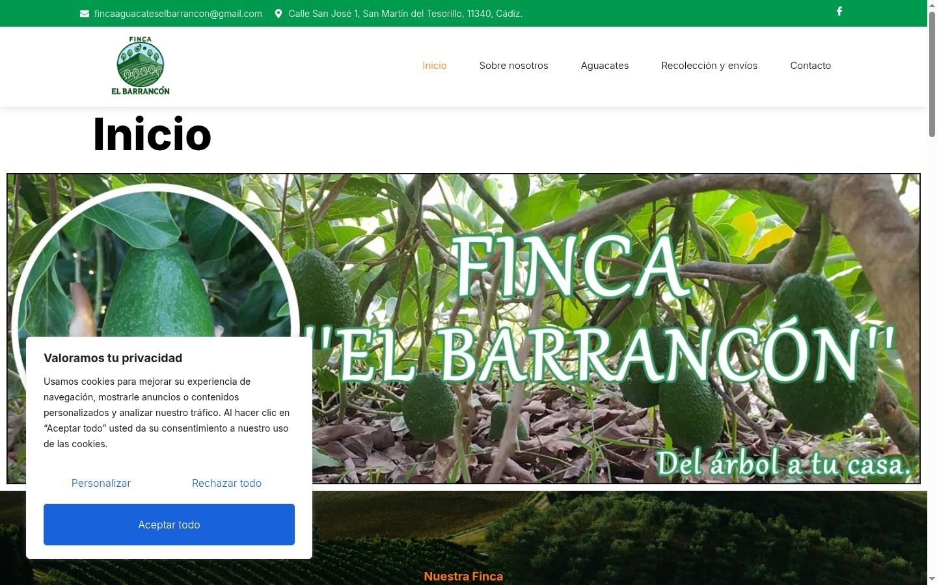Click the Finca El Barrancón banner image

463,328
